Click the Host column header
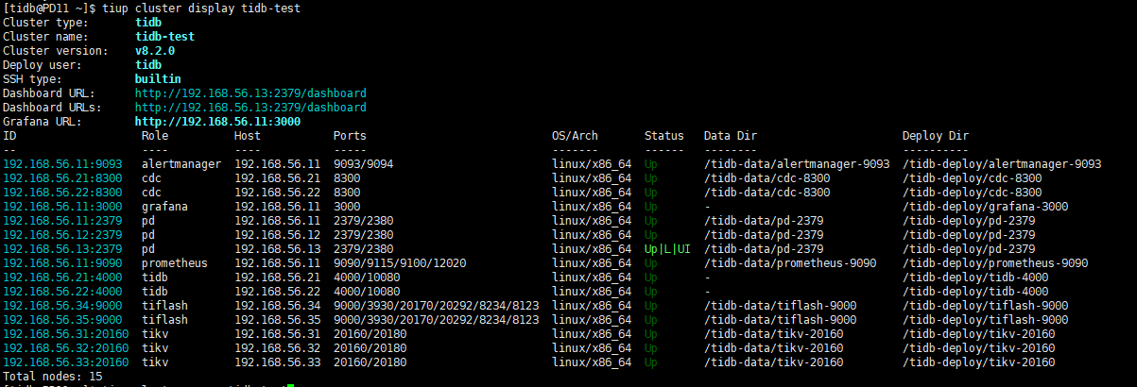Viewport: 1137px width, 387px height. 248,136
